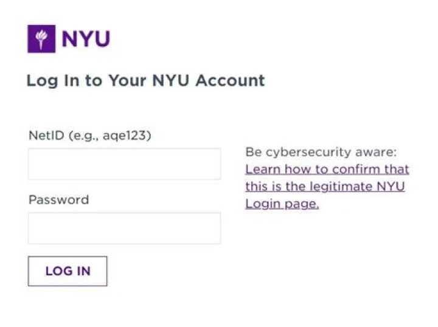Click the "Password" label above the second field
This screenshot has height=327, width=438.
(58, 199)
